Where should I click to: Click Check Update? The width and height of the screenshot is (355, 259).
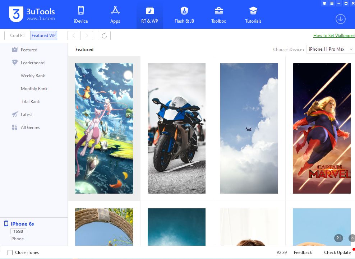pyautogui.click(x=337, y=253)
